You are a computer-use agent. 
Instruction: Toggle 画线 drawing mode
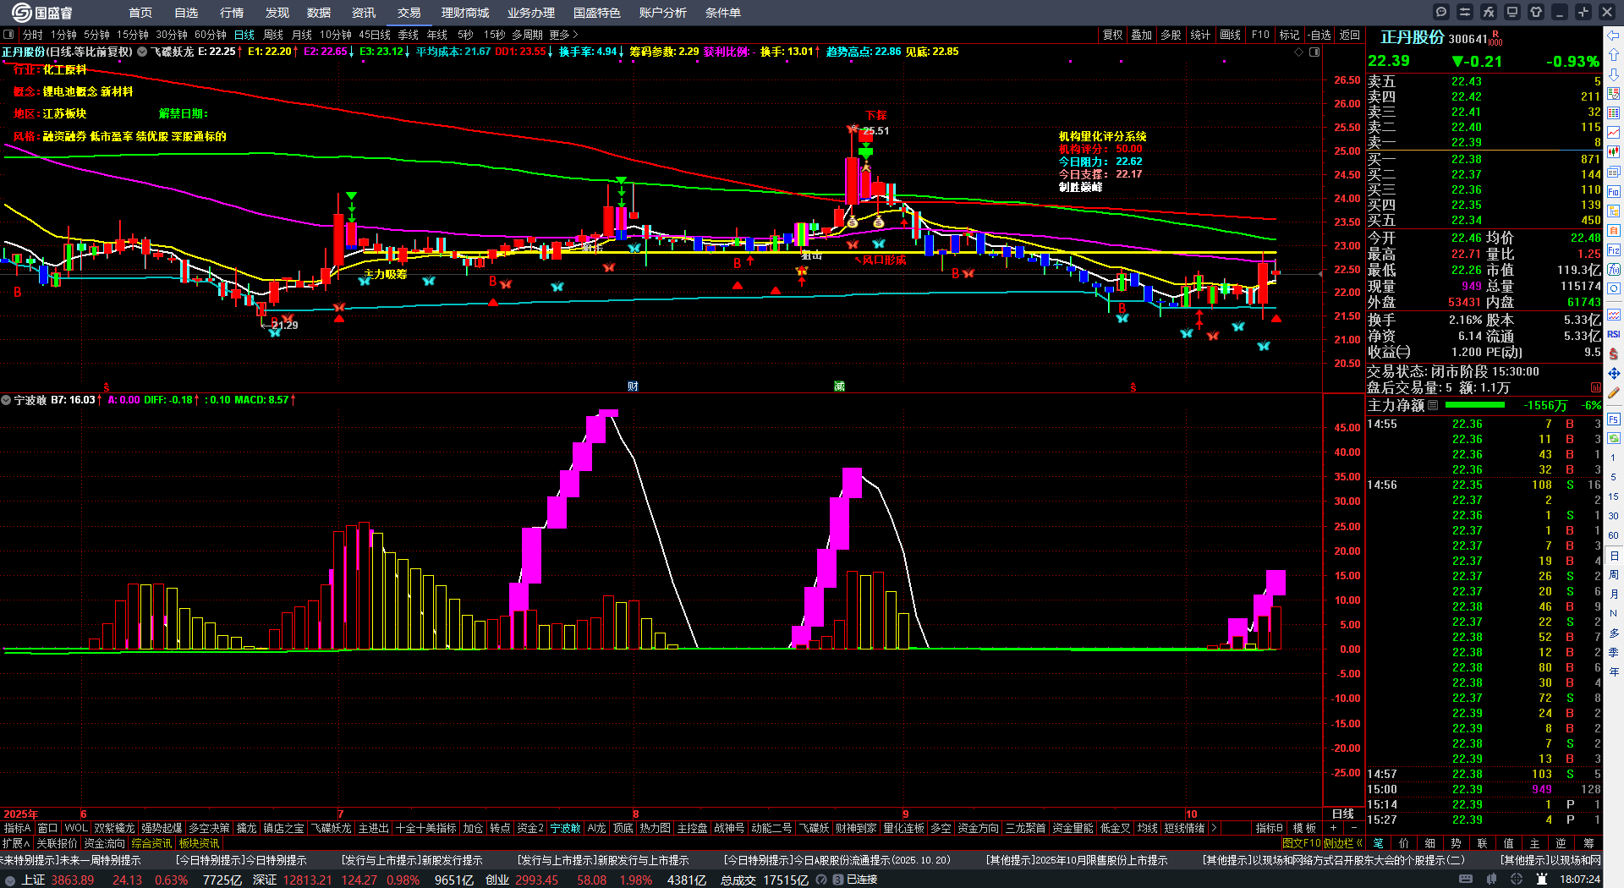coord(1230,35)
